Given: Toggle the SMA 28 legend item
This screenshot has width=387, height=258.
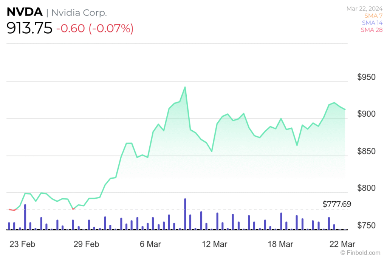Looking at the screenshot, I should [371, 30].
